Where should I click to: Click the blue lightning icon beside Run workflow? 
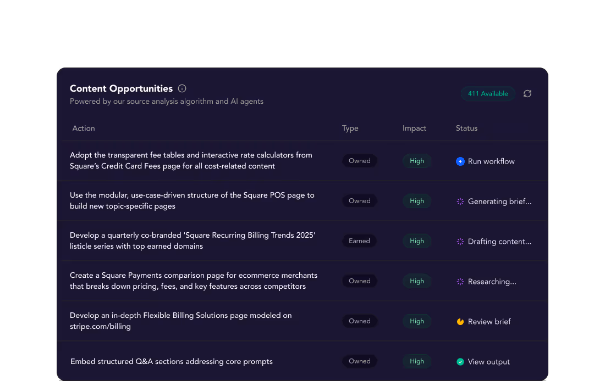point(460,161)
